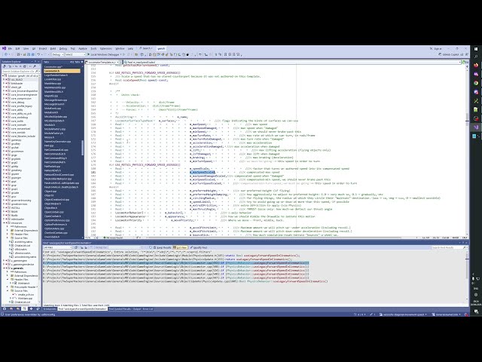482x362 pixels.
Task: Select the first PhysicsUpdate.h find result
Action: point(171,256)
